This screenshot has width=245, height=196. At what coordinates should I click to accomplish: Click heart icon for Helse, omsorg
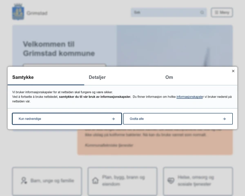point(171,180)
